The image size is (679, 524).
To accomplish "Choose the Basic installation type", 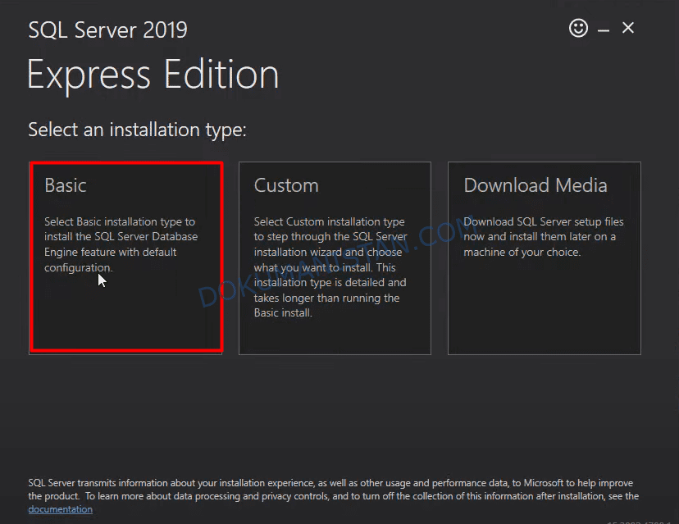I will point(125,258).
